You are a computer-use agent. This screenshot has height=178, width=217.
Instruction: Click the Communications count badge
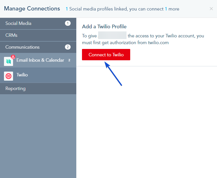pos(68,47)
